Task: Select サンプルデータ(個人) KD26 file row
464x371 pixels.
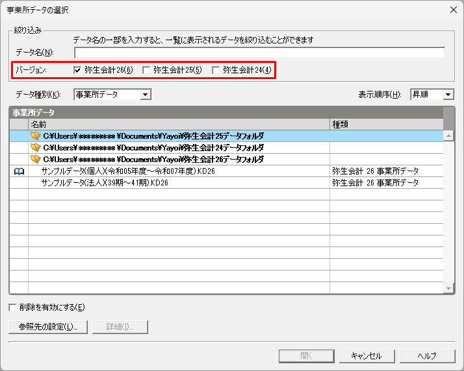Action: pyautogui.click(x=128, y=171)
